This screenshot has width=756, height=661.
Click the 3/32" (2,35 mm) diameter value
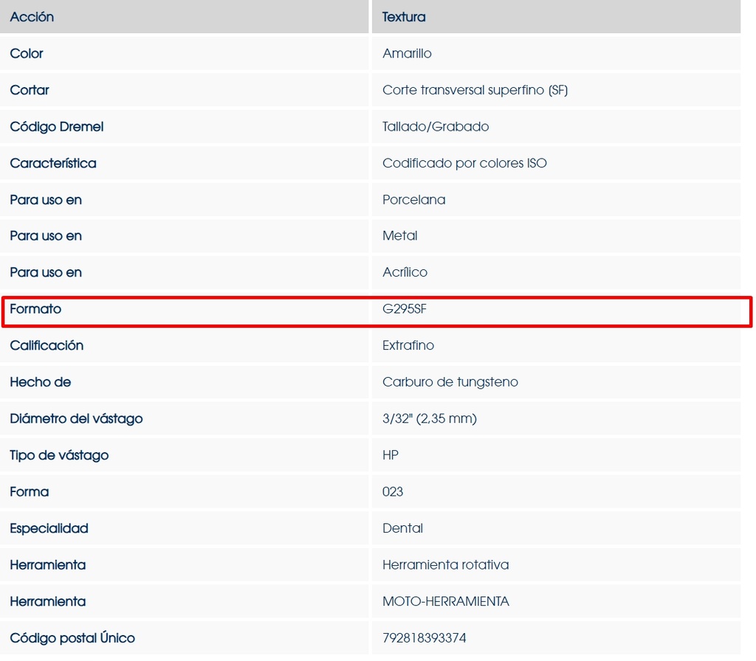pyautogui.click(x=430, y=418)
